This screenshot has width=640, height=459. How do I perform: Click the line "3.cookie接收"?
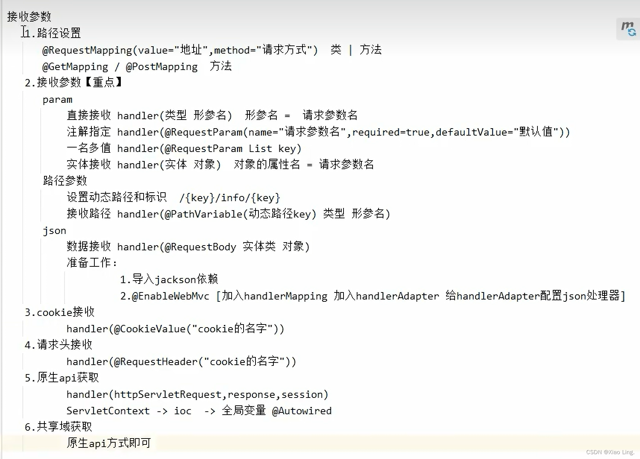point(60,312)
